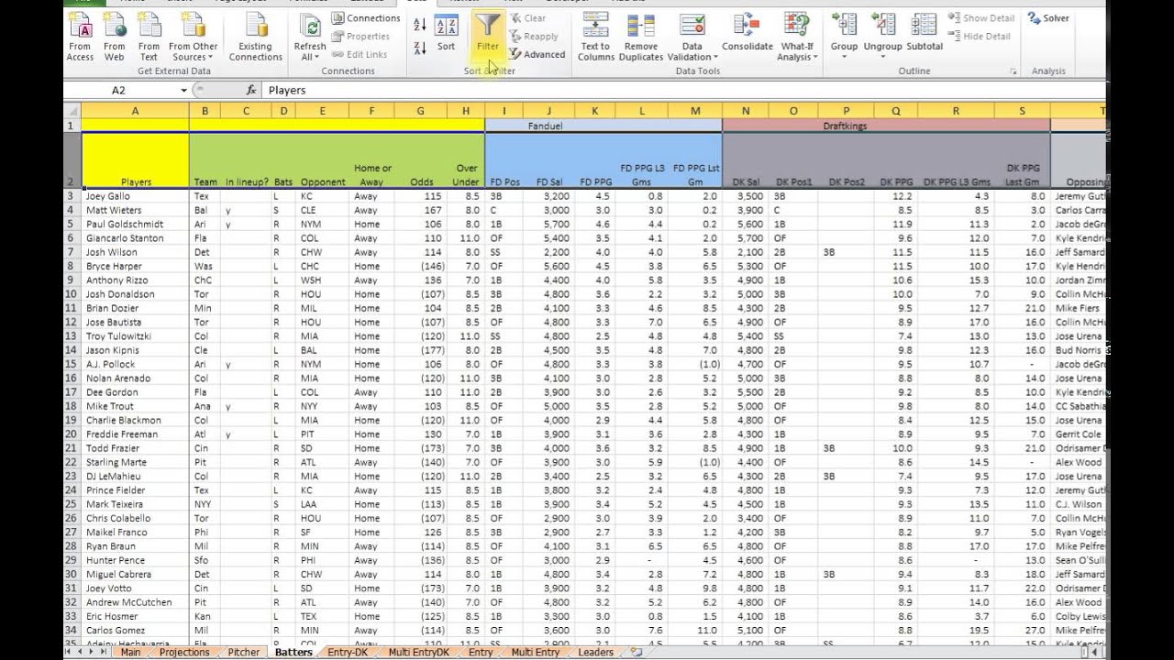Viewport: 1174px width, 660px height.
Task: Click the Select All corner button
Action: [72, 111]
